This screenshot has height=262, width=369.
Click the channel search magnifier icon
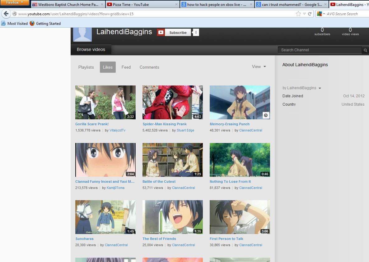click(365, 50)
